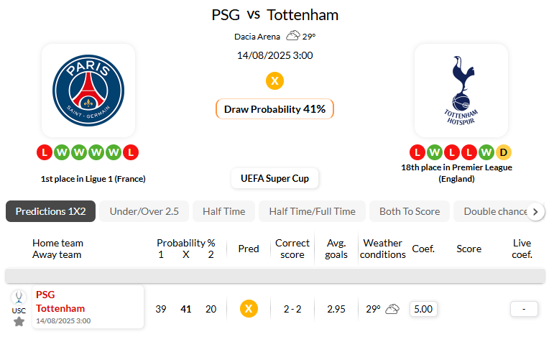The image size is (554, 342).
Task: Click the PSG club logo
Action: [88, 90]
